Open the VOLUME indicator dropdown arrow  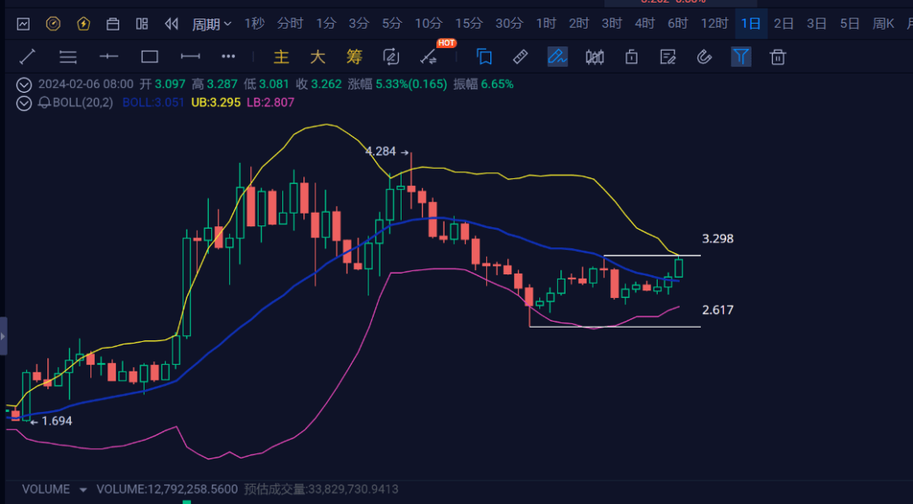(83, 490)
